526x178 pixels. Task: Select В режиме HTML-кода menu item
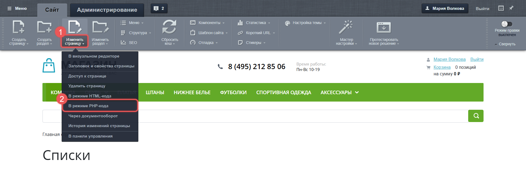[x=100, y=96]
